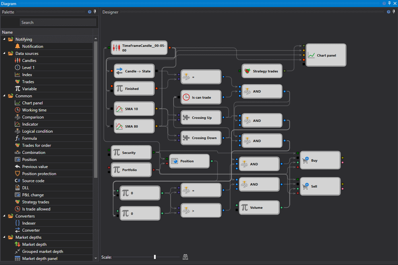Select the Previous value arrow icon
The width and height of the screenshot is (398, 265).
coord(18,167)
